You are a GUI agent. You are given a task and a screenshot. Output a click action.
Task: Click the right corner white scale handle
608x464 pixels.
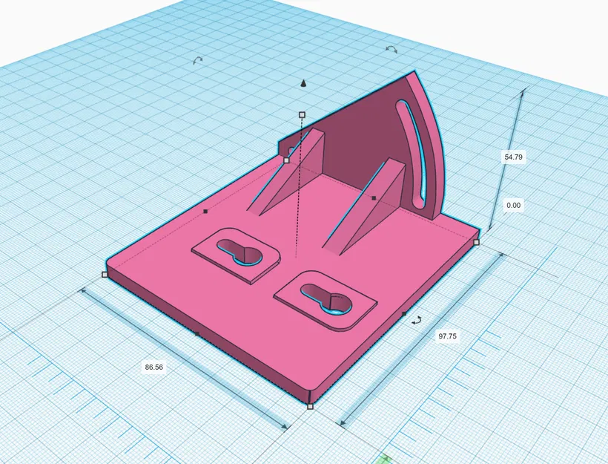tap(477, 241)
